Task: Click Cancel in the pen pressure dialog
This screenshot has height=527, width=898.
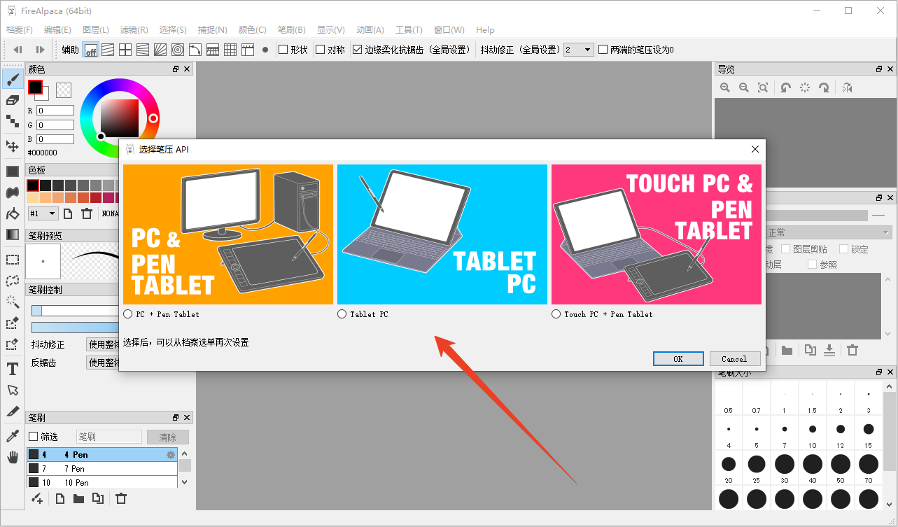Action: coord(734,358)
